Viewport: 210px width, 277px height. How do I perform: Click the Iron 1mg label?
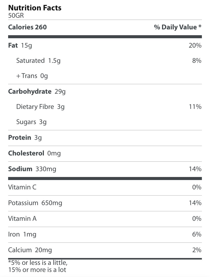pos(22,234)
